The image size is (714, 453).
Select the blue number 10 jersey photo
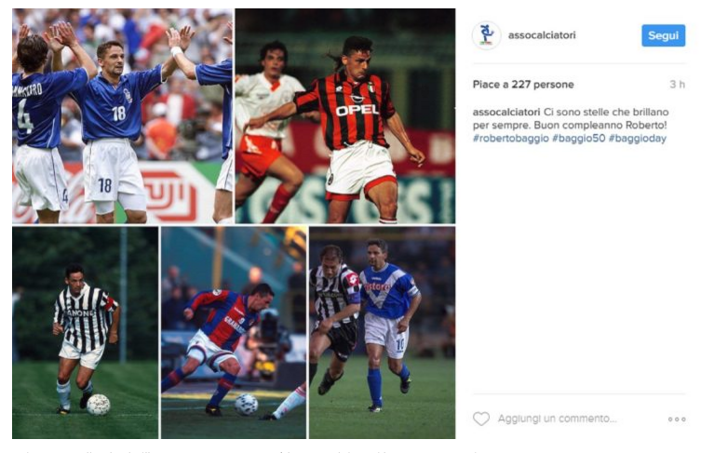(x=382, y=333)
